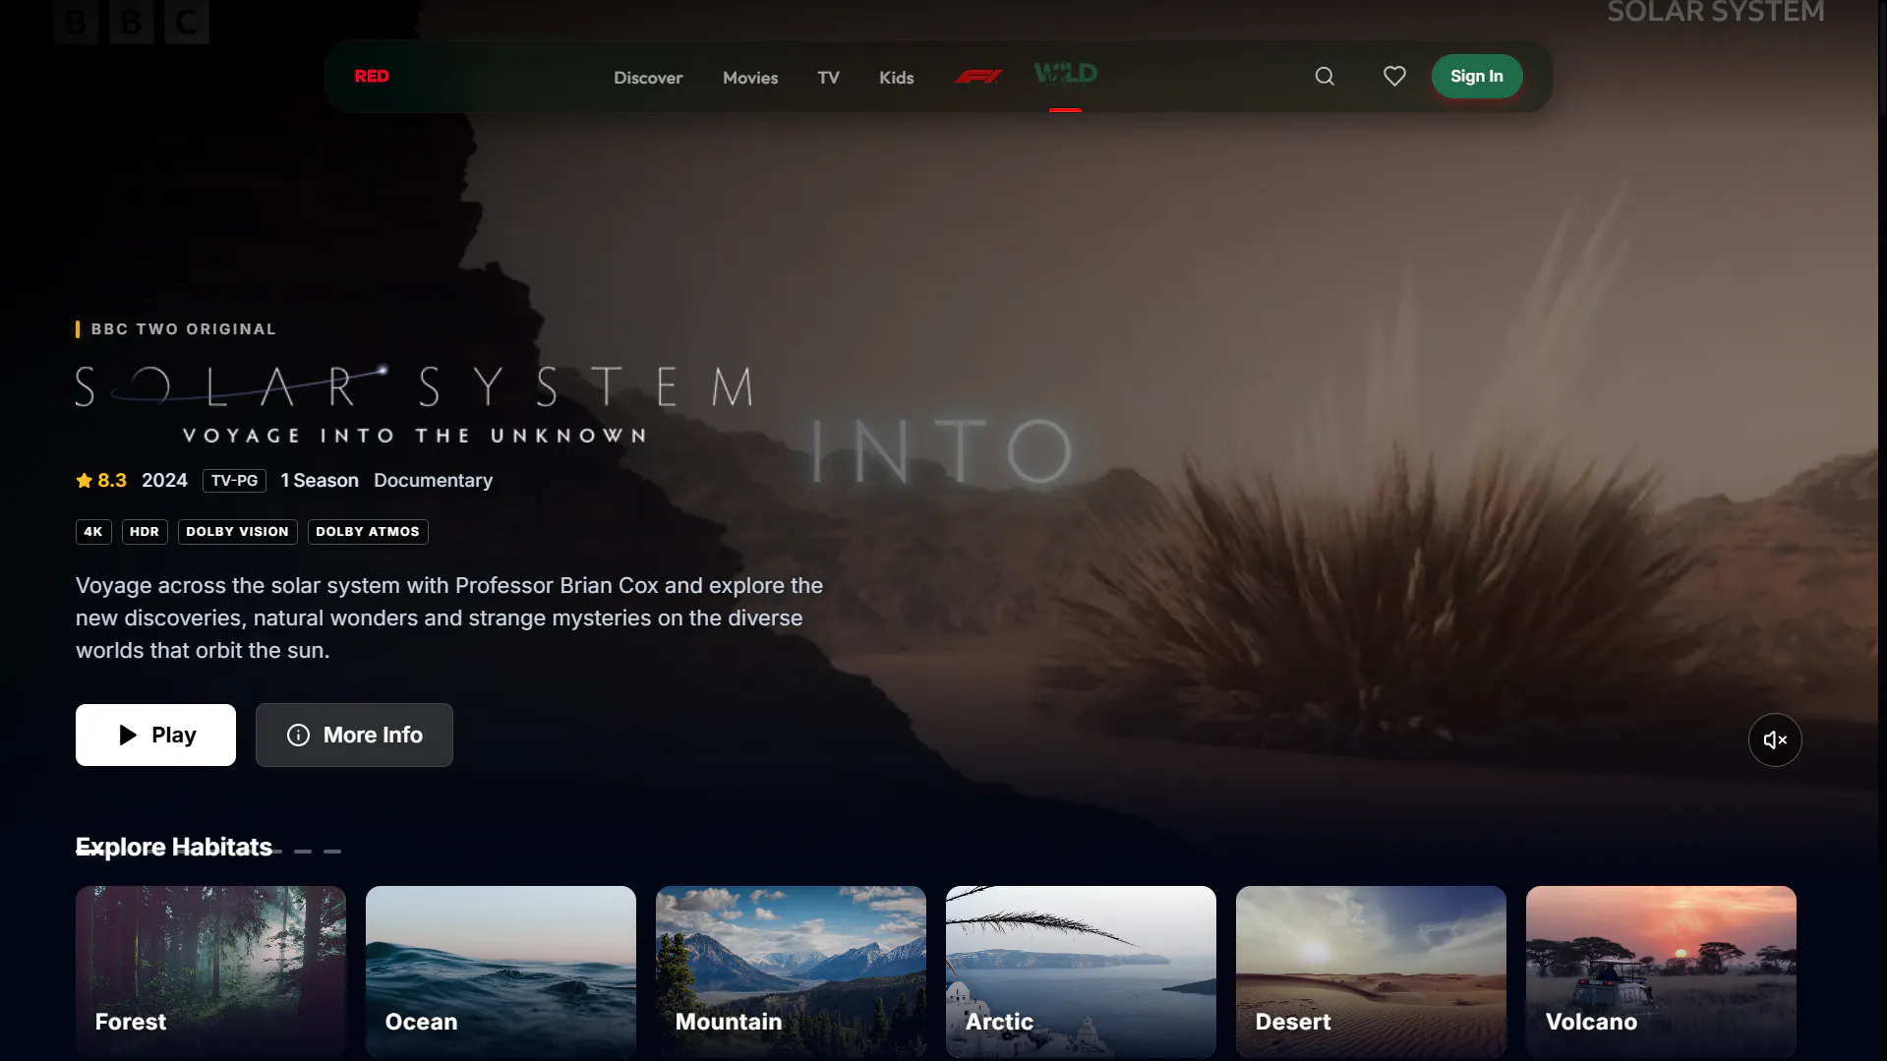1887x1061 pixels.
Task: Click the BBC logo in corner
Action: click(x=132, y=22)
